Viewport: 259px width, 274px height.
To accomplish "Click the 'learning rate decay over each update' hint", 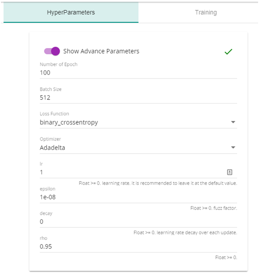I will pyautogui.click(x=197, y=233).
